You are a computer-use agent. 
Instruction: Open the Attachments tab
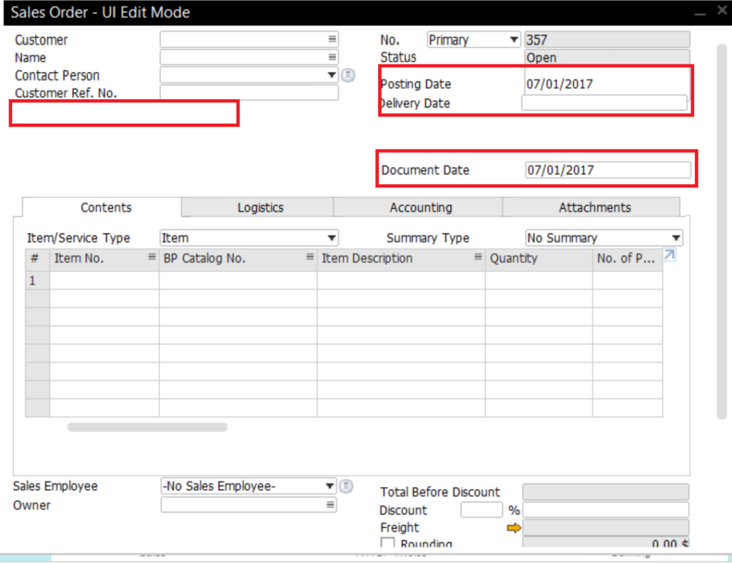tap(594, 207)
